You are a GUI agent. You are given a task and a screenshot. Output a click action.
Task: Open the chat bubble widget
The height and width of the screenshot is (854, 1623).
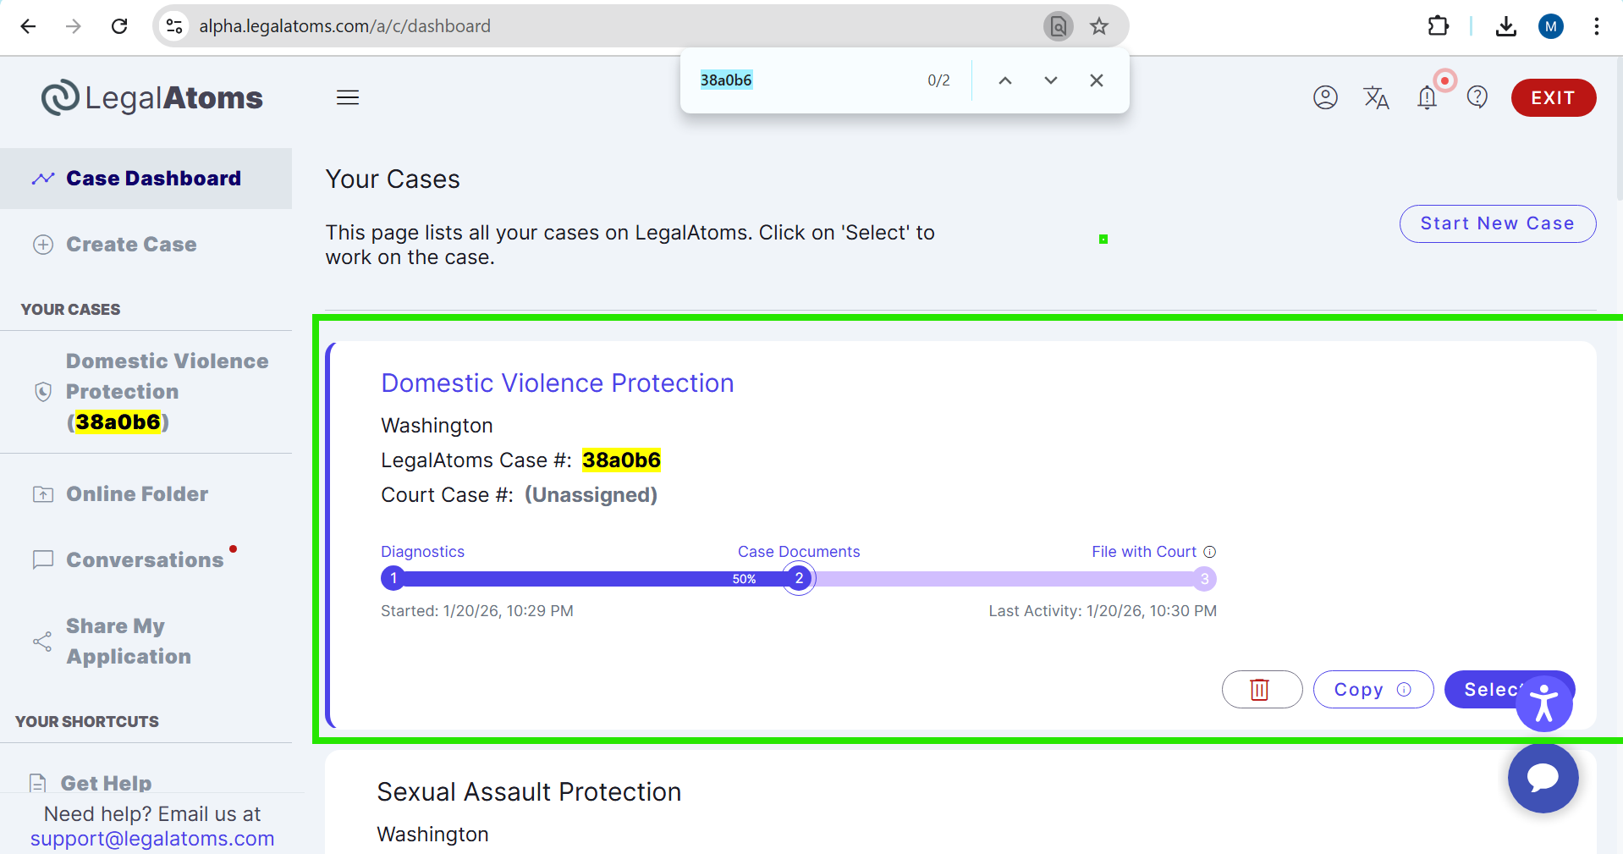point(1543,778)
